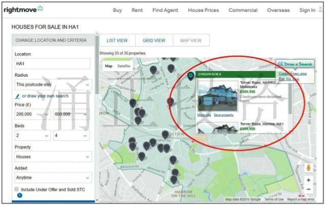Click 'Showing 33 of 35 properties' text
326x206 pixels.
coord(122,53)
